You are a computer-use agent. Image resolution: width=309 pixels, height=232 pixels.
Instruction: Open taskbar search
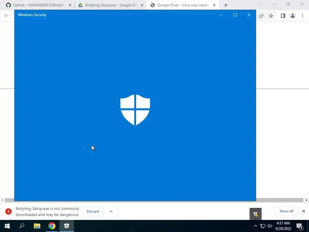(22, 226)
